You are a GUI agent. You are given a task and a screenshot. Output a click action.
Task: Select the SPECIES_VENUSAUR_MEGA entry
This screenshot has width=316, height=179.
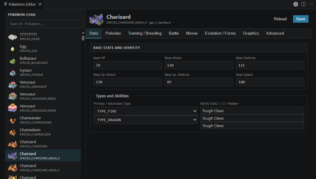coord(43,96)
